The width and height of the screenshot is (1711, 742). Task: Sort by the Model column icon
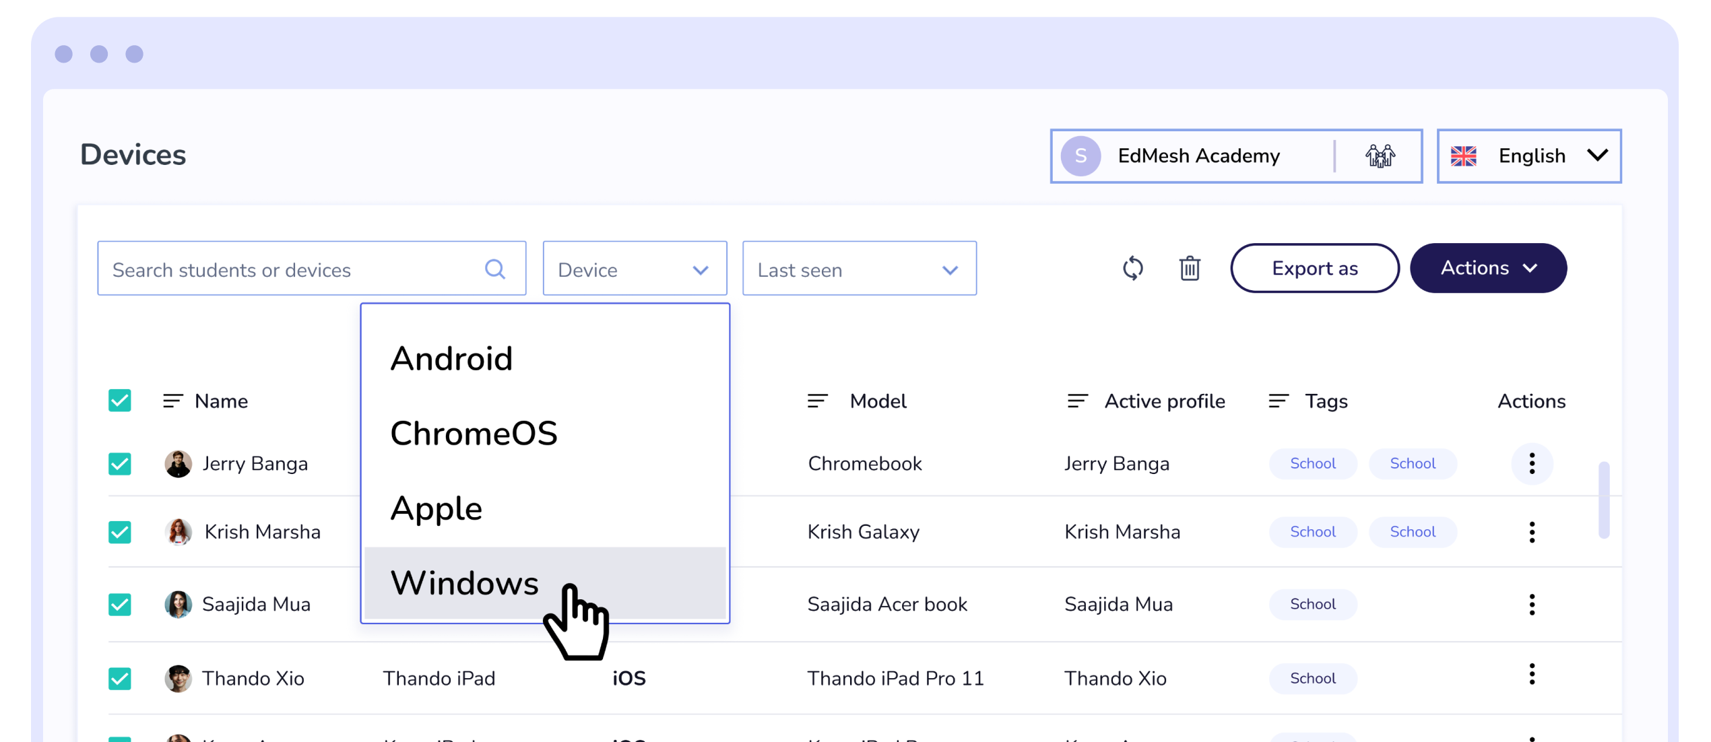[817, 401]
